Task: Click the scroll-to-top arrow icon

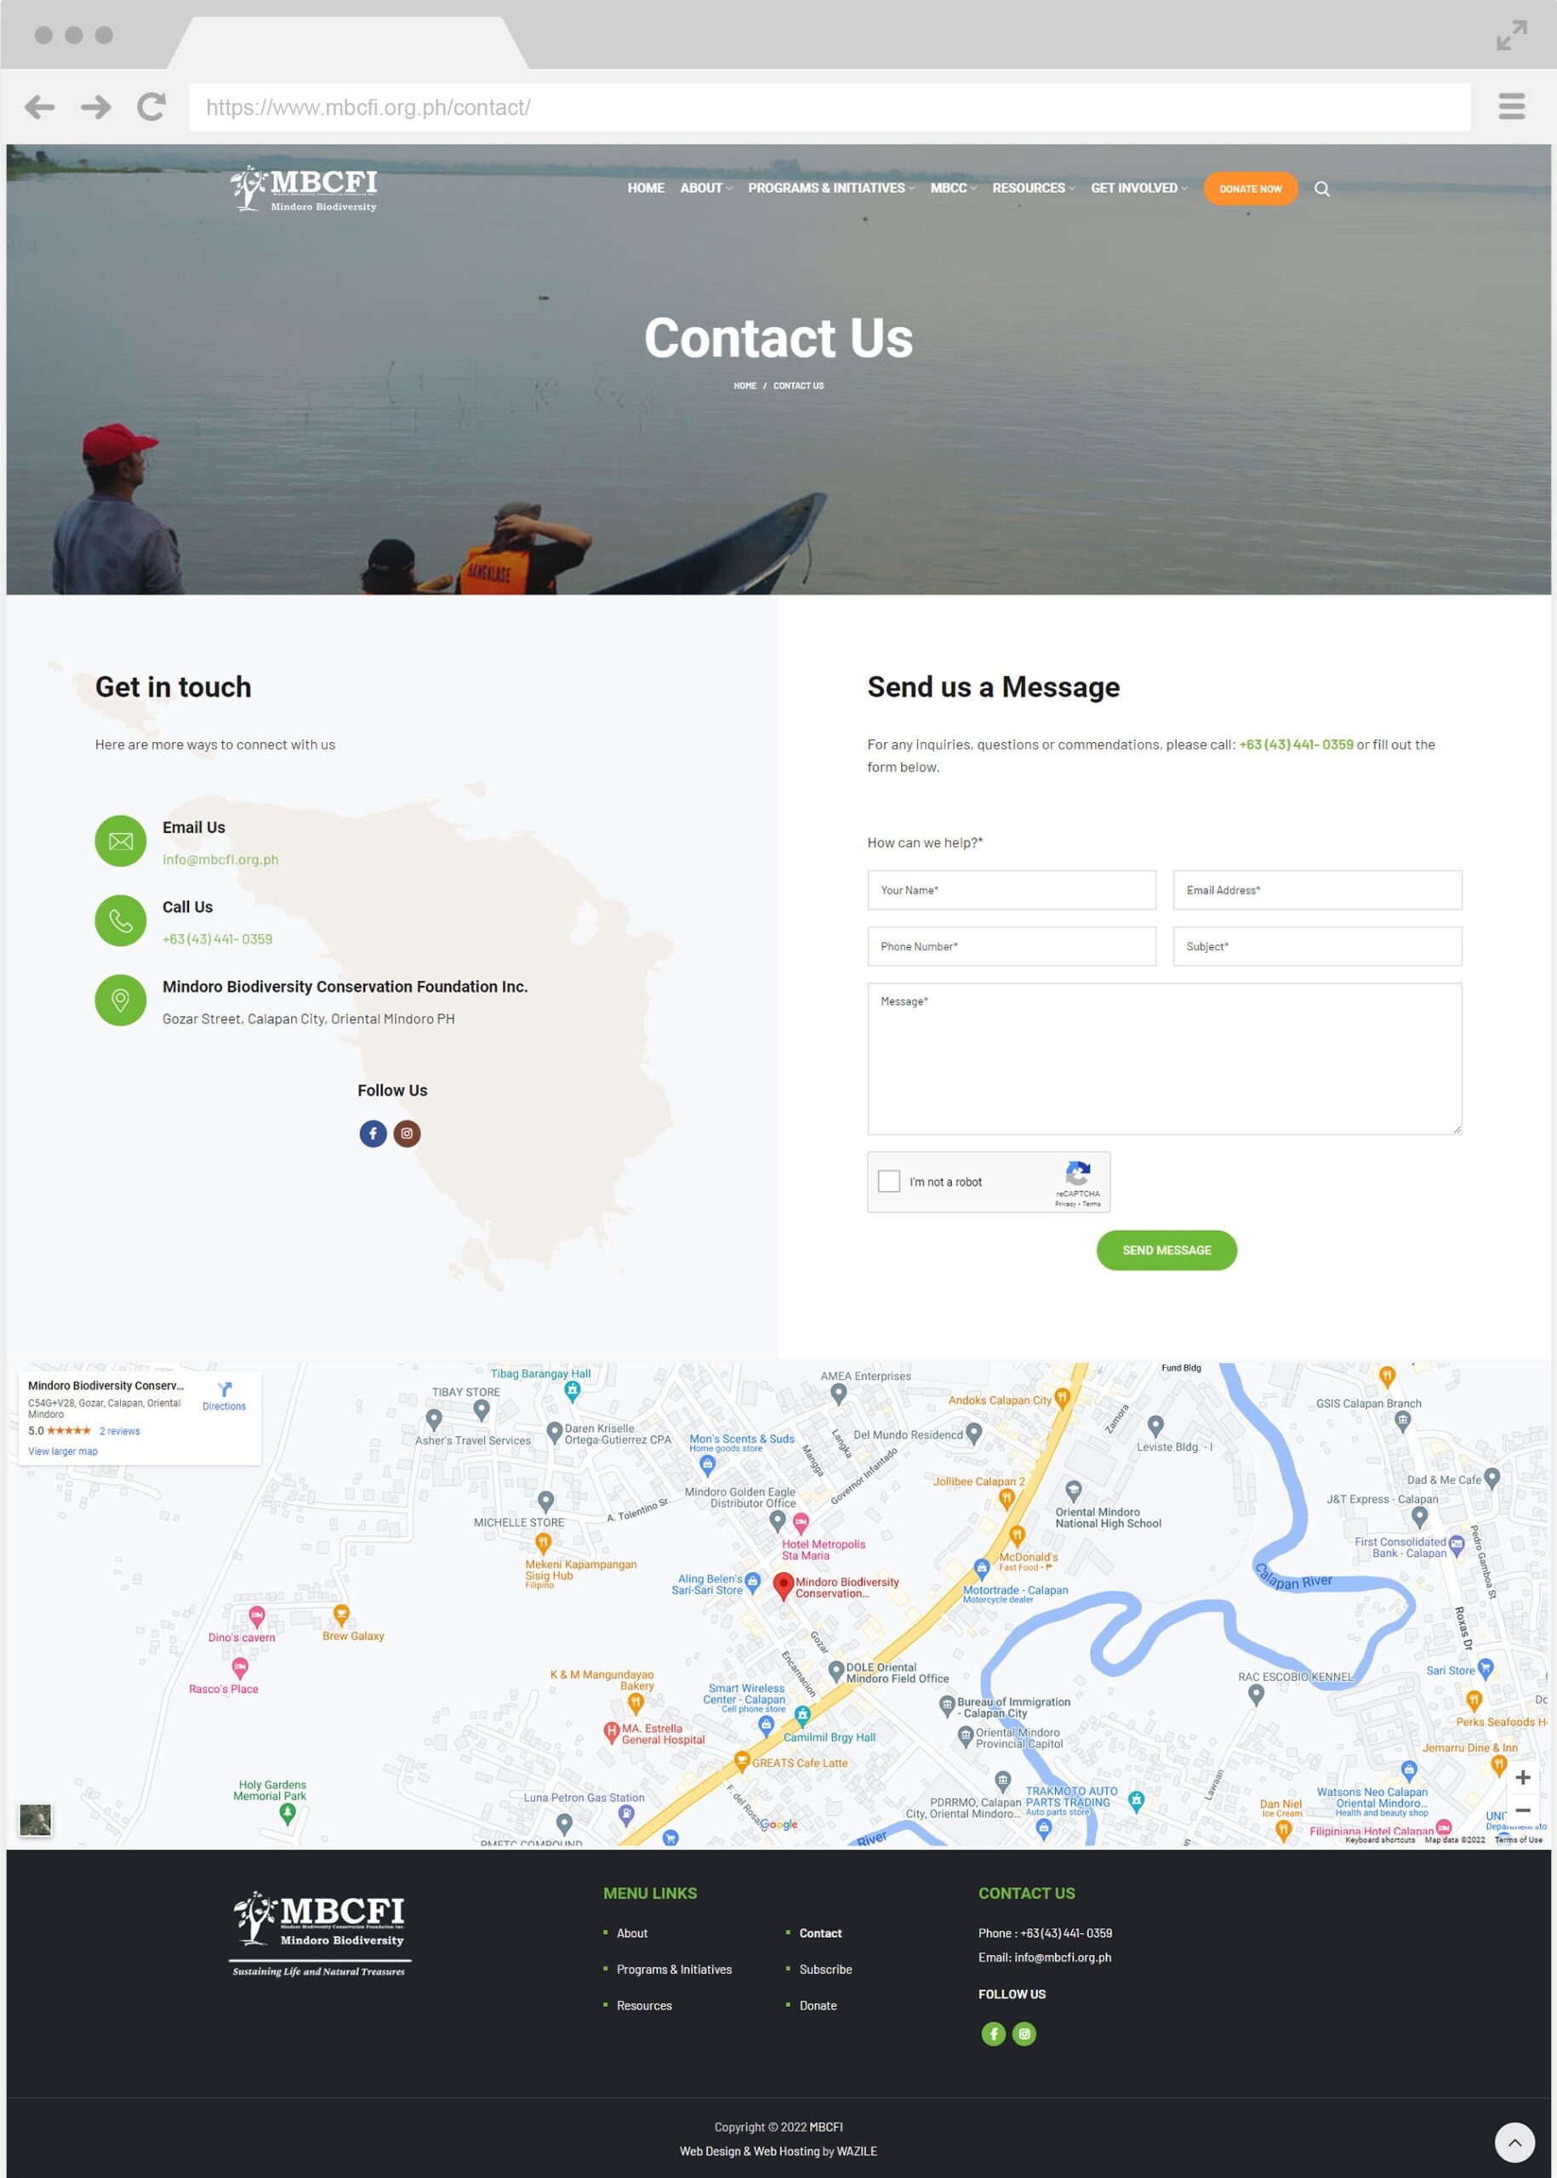Action: click(1514, 2141)
